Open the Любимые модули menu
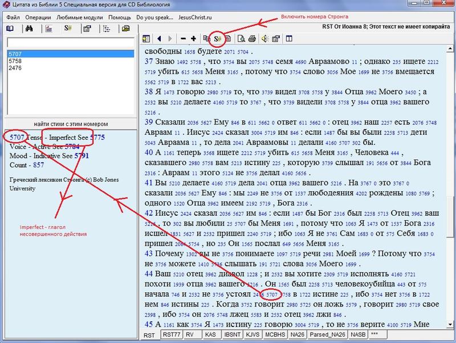 (x=79, y=18)
